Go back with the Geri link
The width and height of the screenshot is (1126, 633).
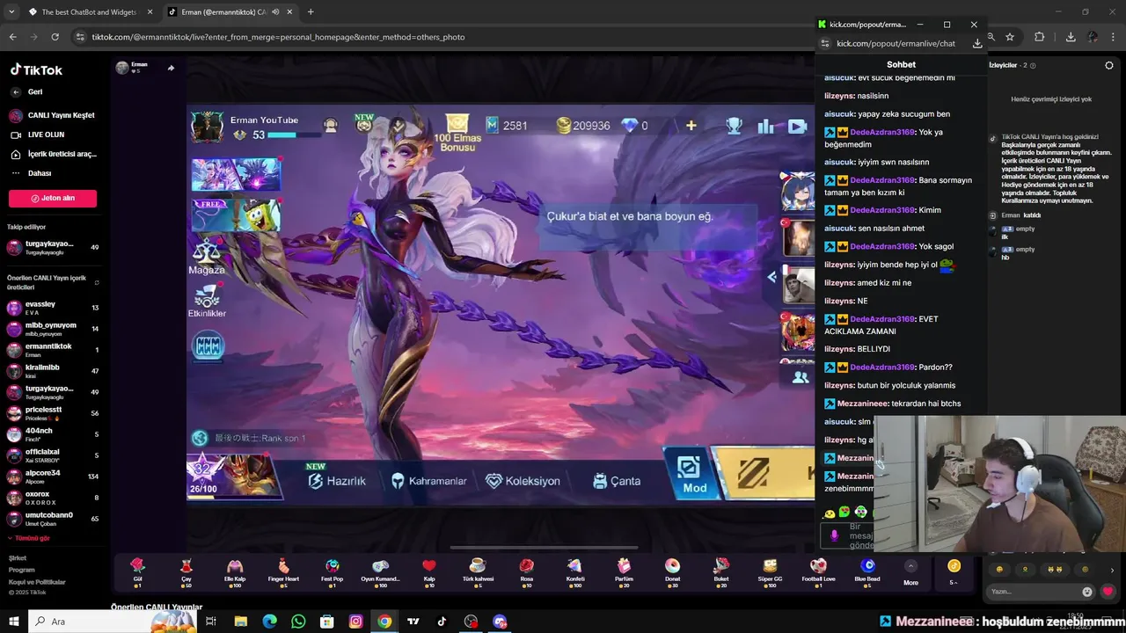point(27,91)
